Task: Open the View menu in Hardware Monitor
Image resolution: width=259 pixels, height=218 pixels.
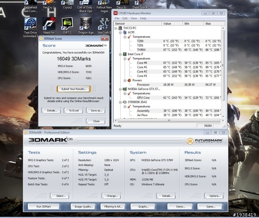Action: click(x=134, y=18)
